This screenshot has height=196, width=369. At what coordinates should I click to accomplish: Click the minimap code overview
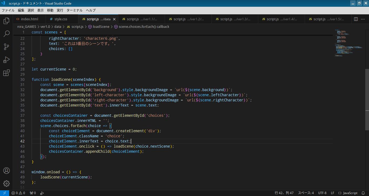pos(348,43)
